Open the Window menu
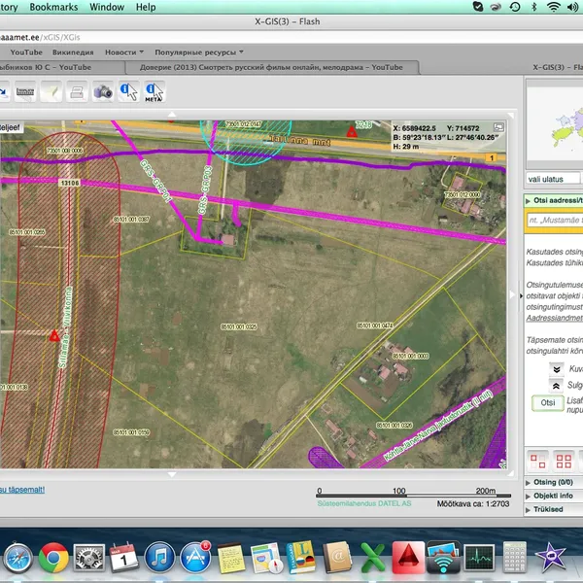Screen dimensions: 583x583 point(107,7)
